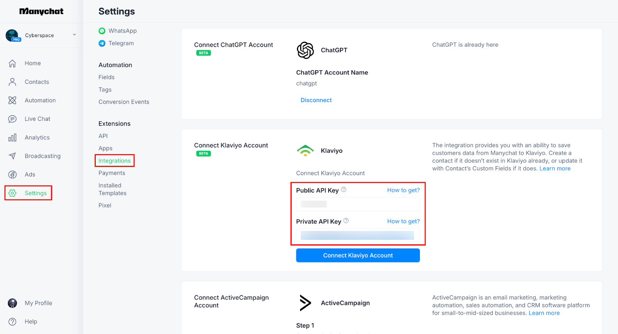Image resolution: width=618 pixels, height=334 pixels.
Task: Click the Help question mark icon
Action: (x=12, y=322)
